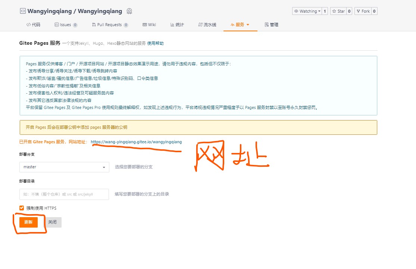416x269 pixels.
Task: Click the 流水线 pipeline icon
Action: [x=201, y=25]
